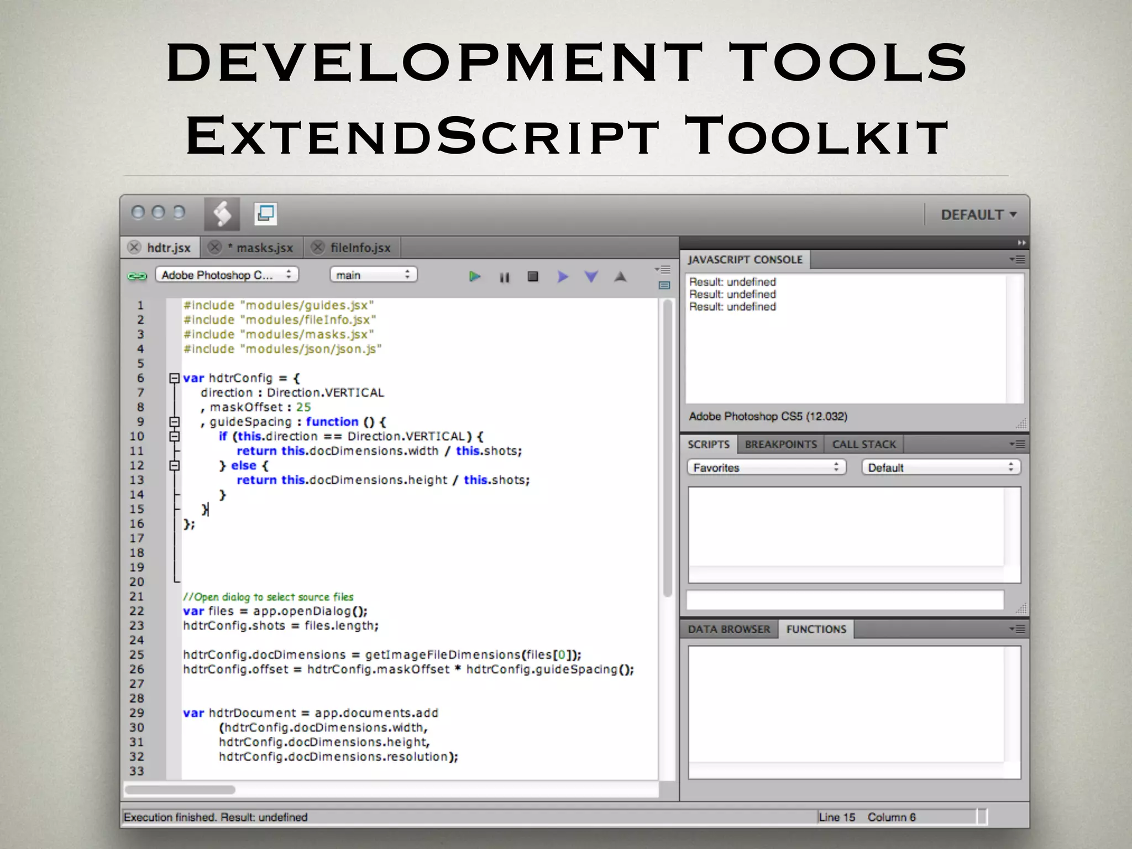Close the hdtr.jsx tab
Image resolution: width=1132 pixels, height=849 pixels.
(134, 247)
